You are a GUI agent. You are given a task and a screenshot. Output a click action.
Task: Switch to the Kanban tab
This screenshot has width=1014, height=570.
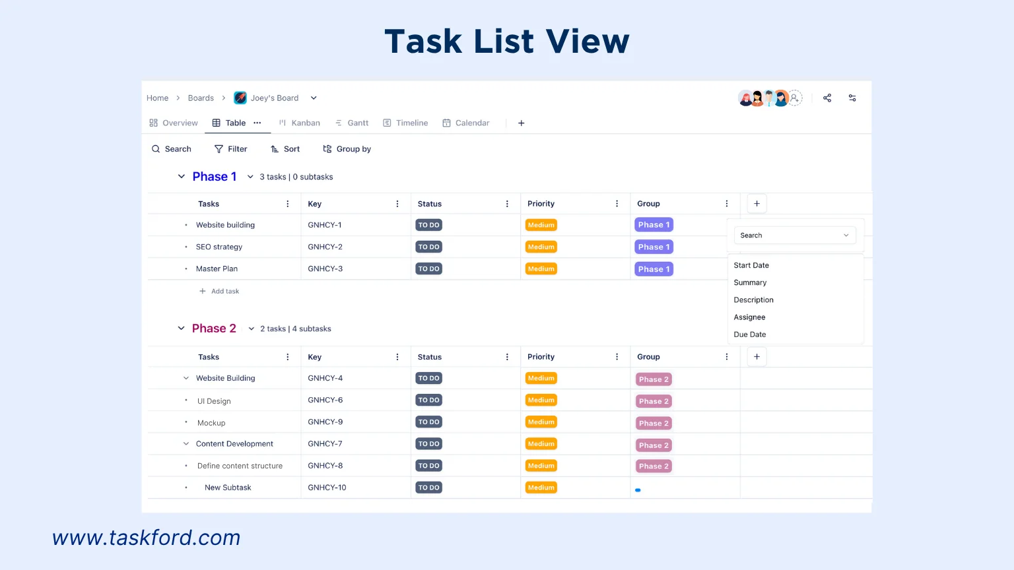[x=299, y=123]
